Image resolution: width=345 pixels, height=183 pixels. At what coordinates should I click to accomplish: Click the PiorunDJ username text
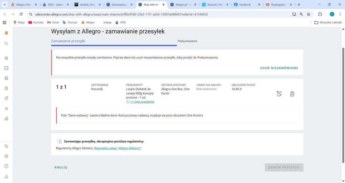pos(97,89)
